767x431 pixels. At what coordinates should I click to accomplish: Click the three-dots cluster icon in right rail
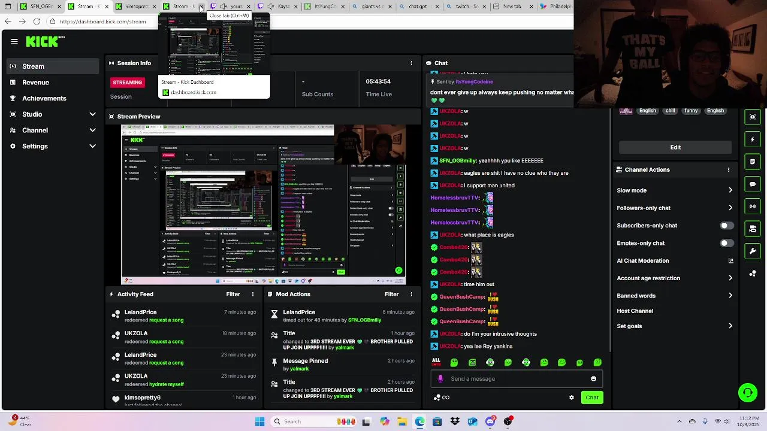tap(753, 274)
